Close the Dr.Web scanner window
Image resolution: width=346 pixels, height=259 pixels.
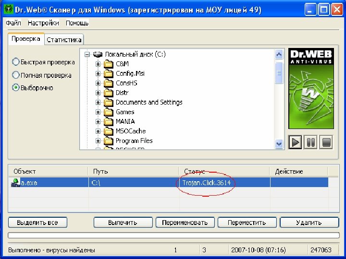pyautogui.click(x=337, y=10)
